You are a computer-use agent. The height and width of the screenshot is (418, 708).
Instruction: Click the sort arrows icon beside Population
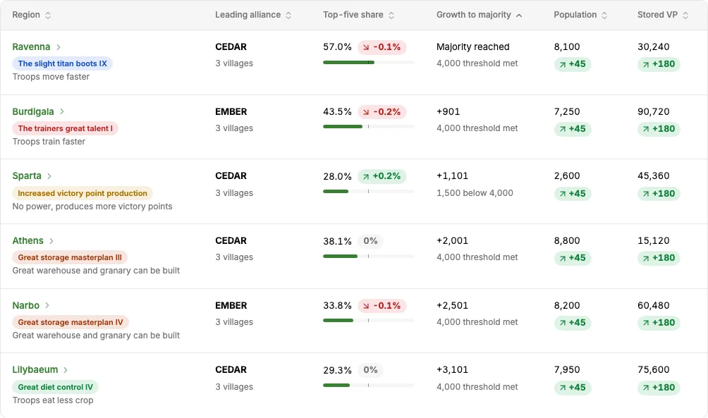pos(604,16)
